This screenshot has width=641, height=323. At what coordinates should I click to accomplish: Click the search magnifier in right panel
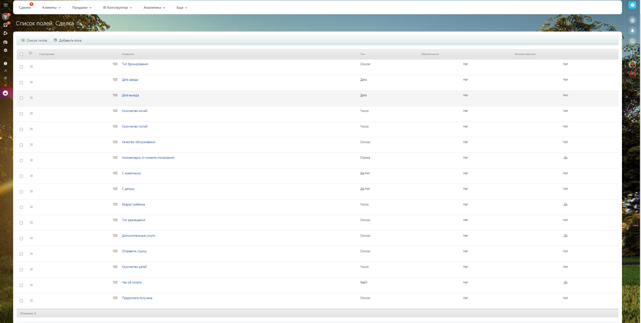[632, 53]
